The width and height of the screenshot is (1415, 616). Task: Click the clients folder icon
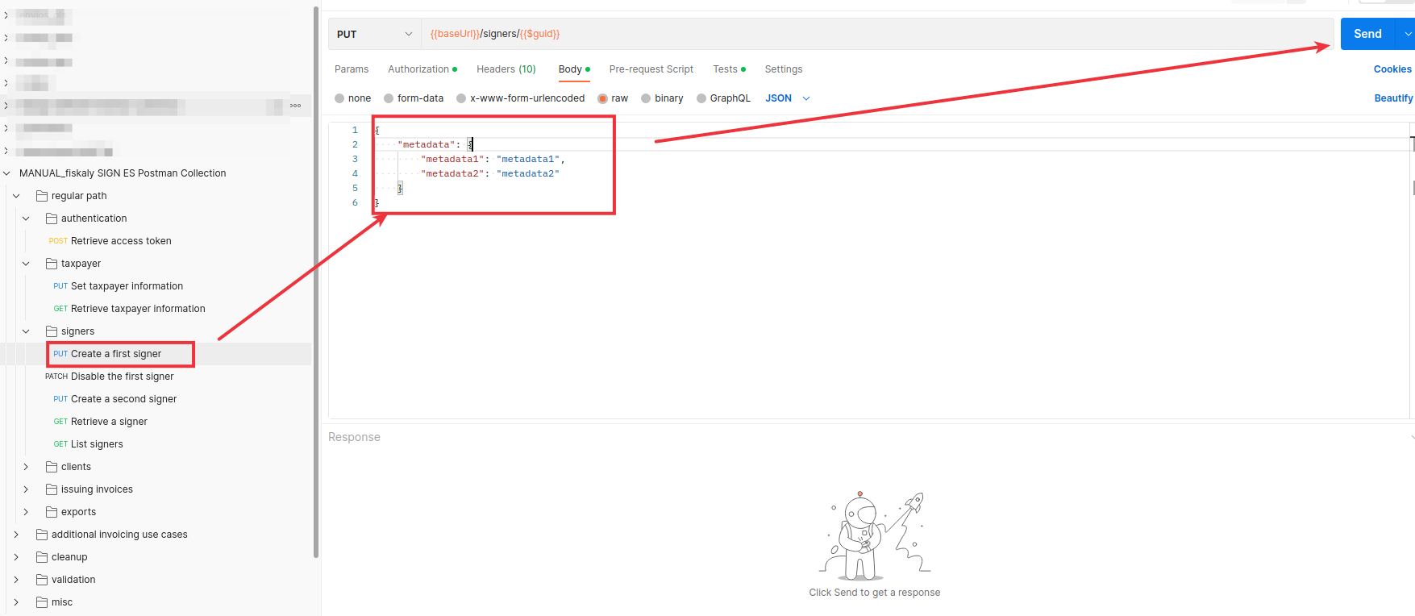tap(52, 467)
